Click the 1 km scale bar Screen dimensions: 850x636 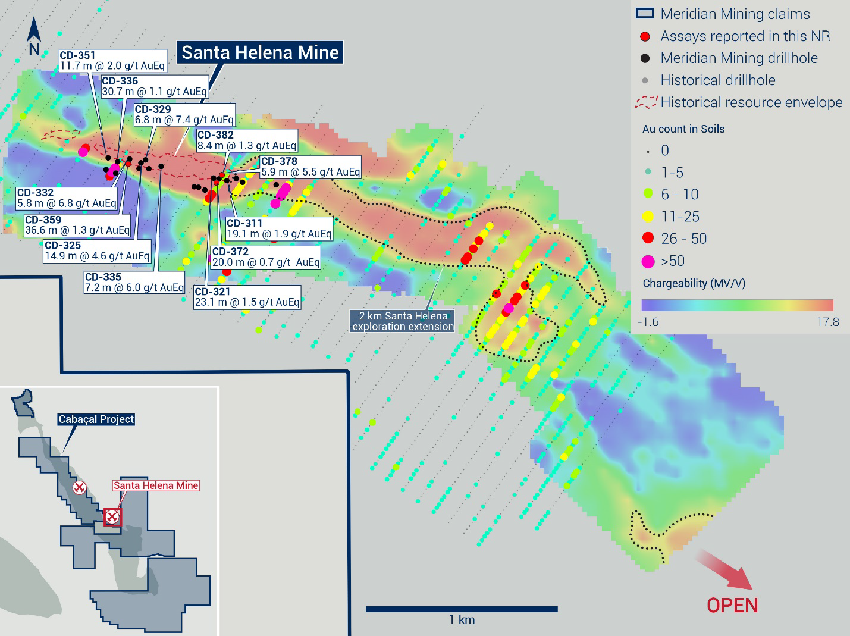point(462,609)
